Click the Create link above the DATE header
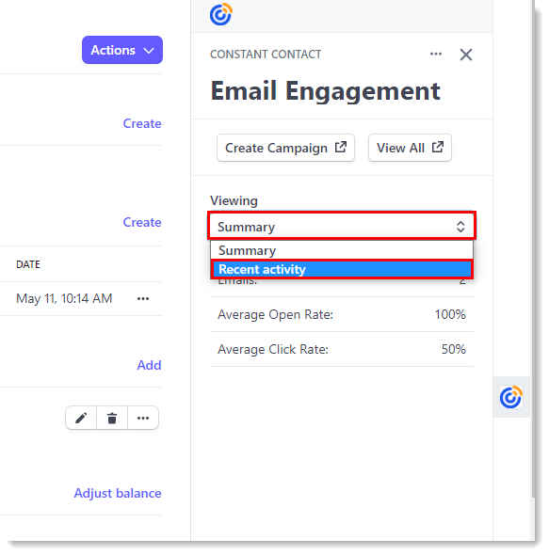The width and height of the screenshot is (549, 555). (x=142, y=222)
